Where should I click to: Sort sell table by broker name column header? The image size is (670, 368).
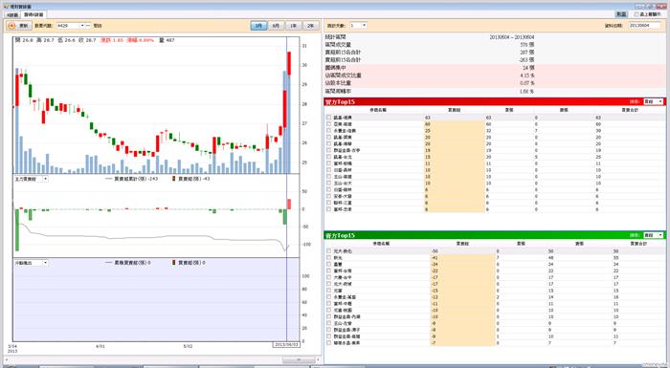coord(381,244)
